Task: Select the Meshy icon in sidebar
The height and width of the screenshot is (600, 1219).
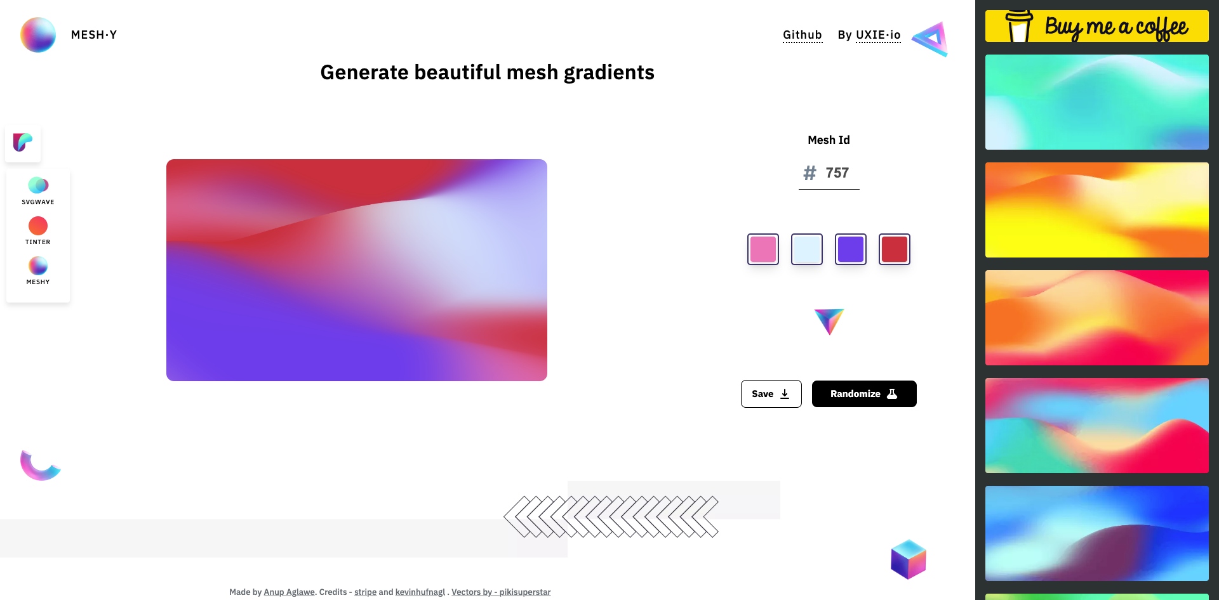Action: (38, 266)
